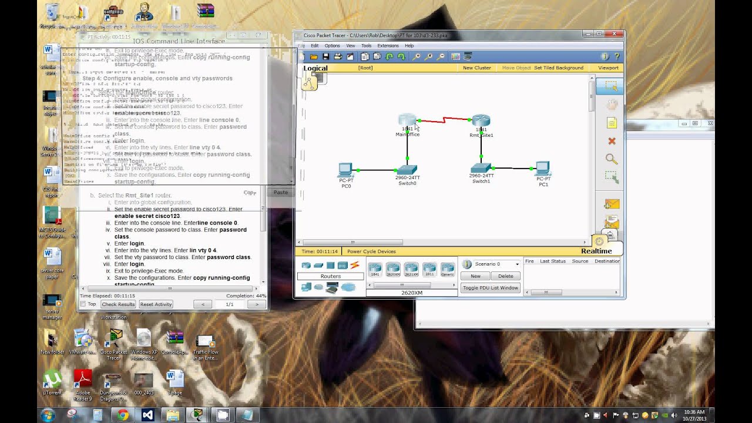
Task: Select the Wireless Devices category
Action: pyautogui.click(x=343, y=266)
